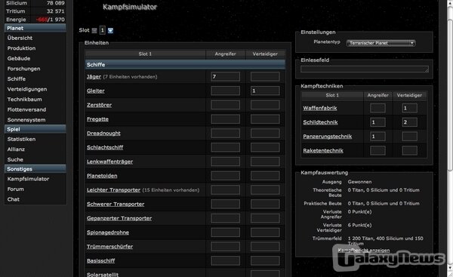453x277 pixels.
Task: Open Statistiken page
Action: (21, 139)
